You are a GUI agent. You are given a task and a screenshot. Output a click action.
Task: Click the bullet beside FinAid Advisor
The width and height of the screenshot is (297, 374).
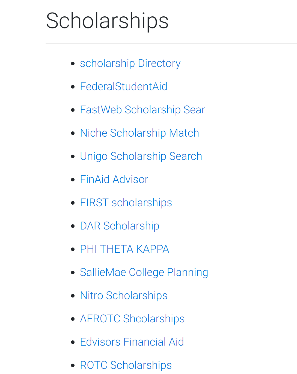tap(73, 180)
